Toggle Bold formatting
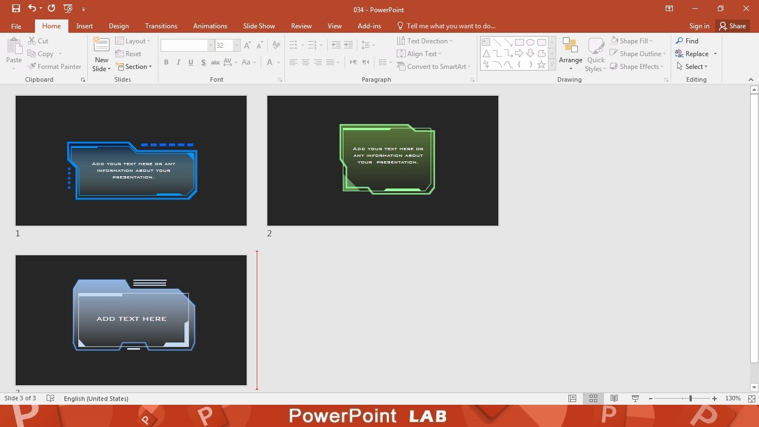 tap(166, 62)
